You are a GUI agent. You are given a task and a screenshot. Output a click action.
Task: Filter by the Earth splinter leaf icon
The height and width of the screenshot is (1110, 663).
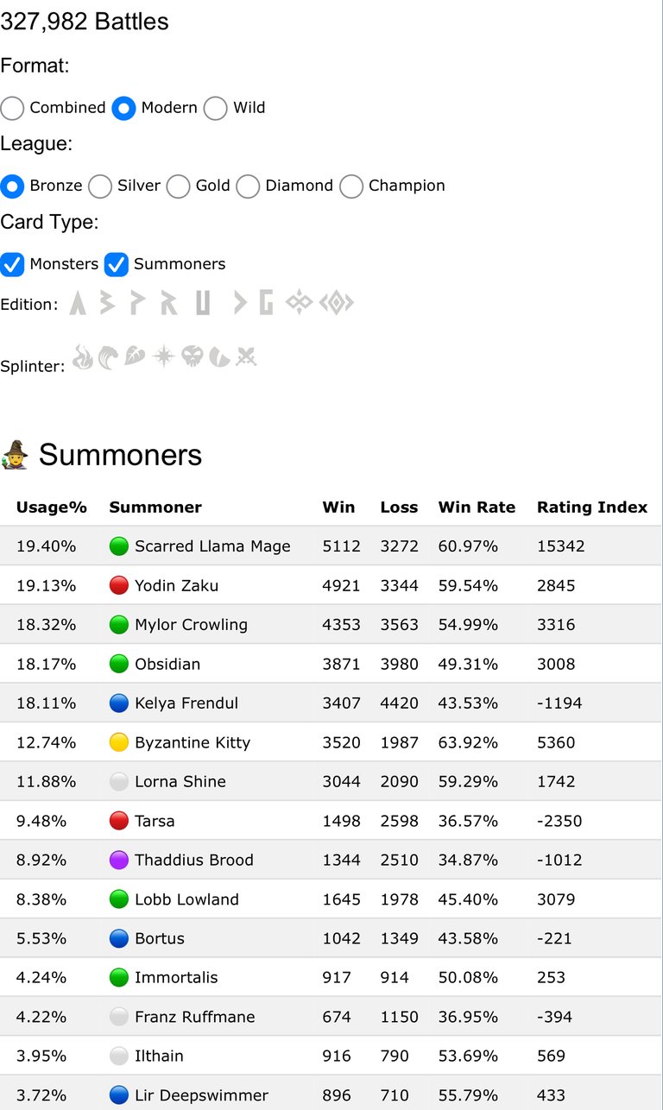135,356
